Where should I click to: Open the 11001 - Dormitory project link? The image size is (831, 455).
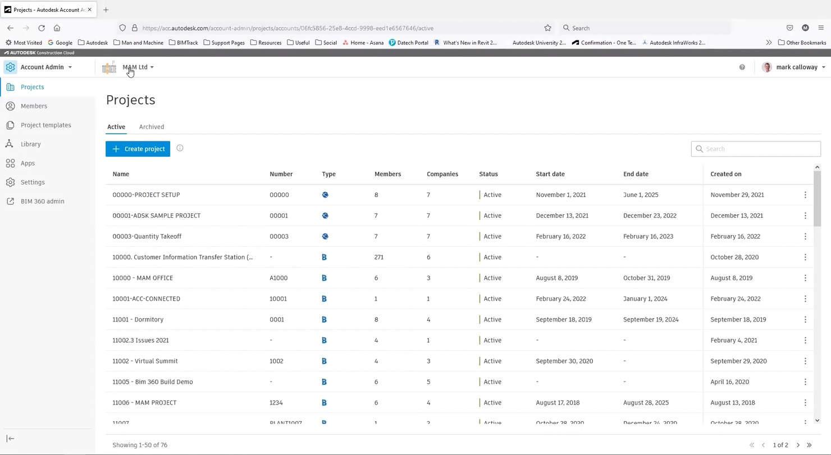138,319
